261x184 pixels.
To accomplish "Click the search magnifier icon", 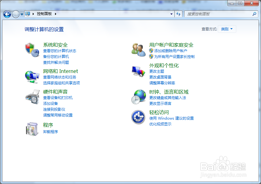I will coord(255,14).
